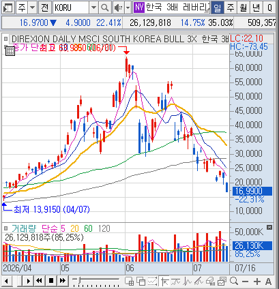Toggle the small square before 거래량 label
Screen dimensions: 279x289
click(x=6, y=228)
